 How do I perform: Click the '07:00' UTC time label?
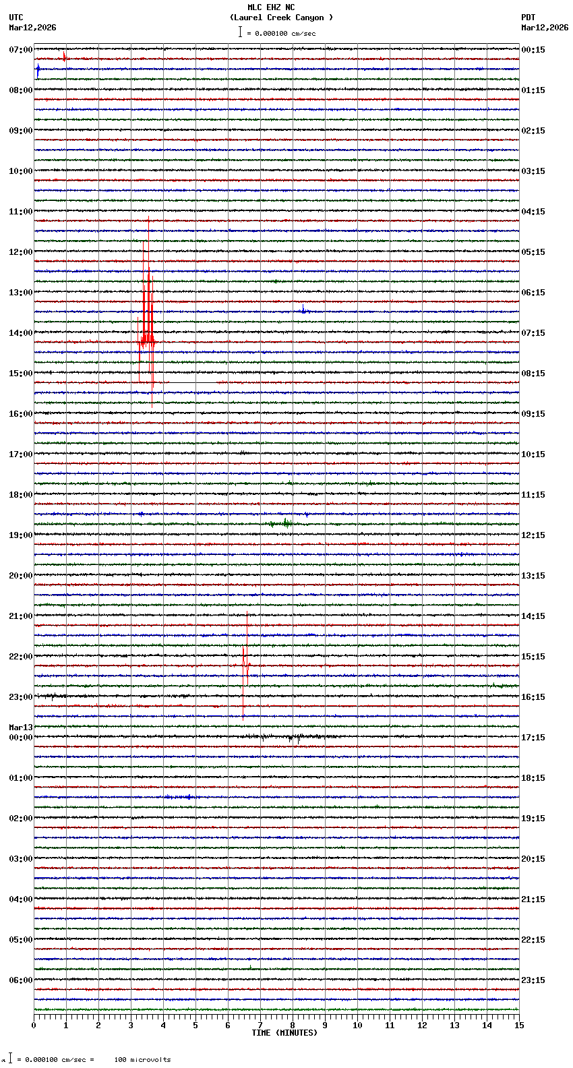[21, 50]
